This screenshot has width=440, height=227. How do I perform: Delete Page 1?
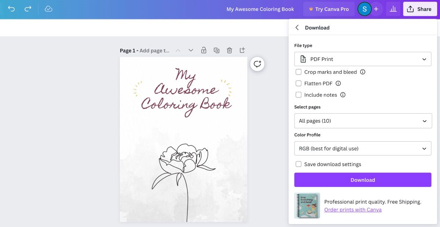(229, 50)
